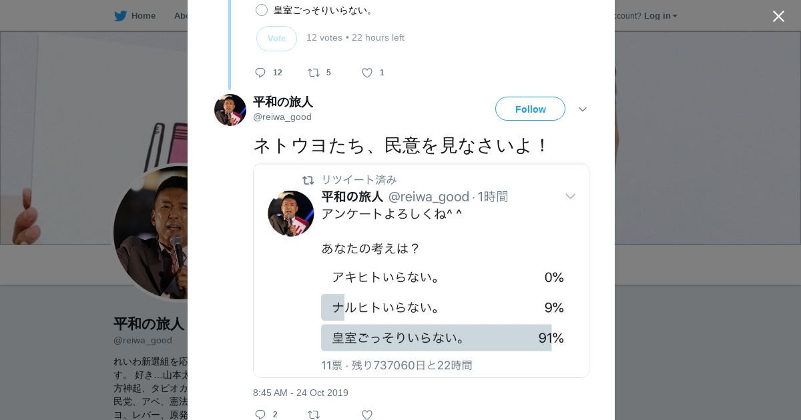Retweet the top poll tweet
The height and width of the screenshot is (420, 801).
tap(314, 73)
